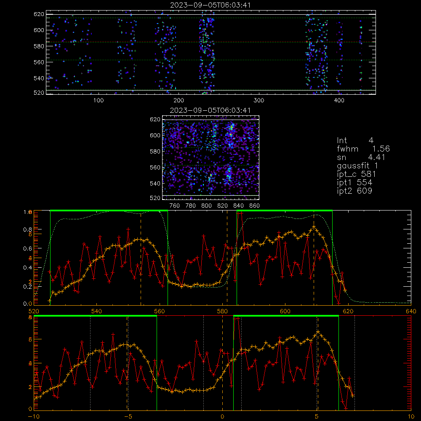Screen dimensions: 421x421
Task: Click the top plot's 2023-09-05T06:03:41 title
Action: [210, 5]
